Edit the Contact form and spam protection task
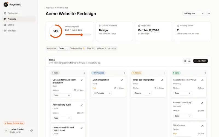 pyautogui.click(x=82, y=80)
